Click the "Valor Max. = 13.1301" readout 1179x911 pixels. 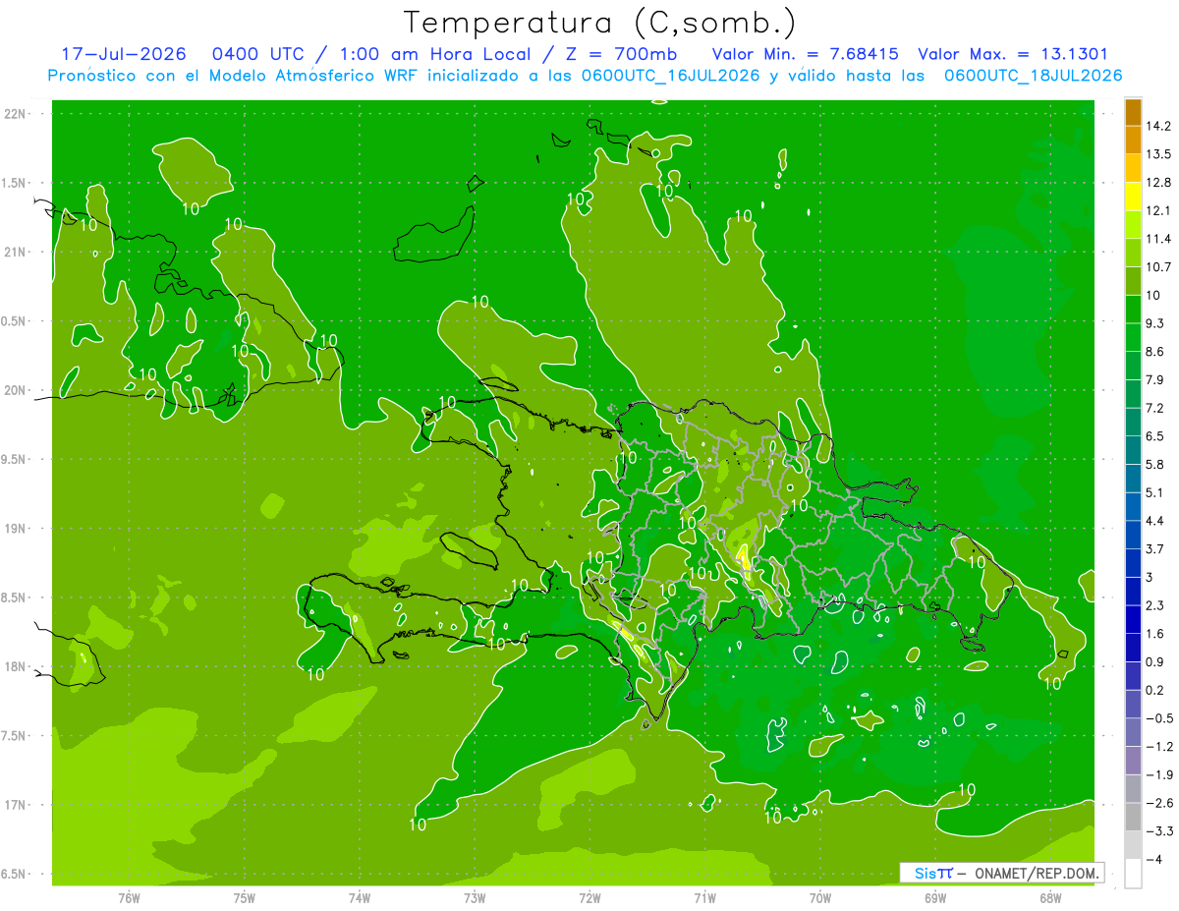(x=1012, y=55)
